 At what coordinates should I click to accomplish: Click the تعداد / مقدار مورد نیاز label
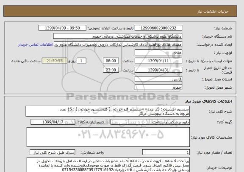[214, 153]
